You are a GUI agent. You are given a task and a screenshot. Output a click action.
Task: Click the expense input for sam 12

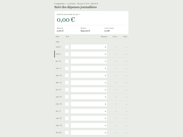coord(89,75)
